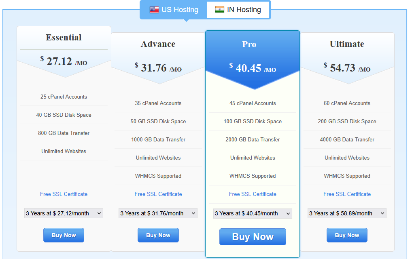This screenshot has height=259, width=412.
Task: Follow Ultimate plan Free SSL Certificate link
Action: tap(347, 194)
